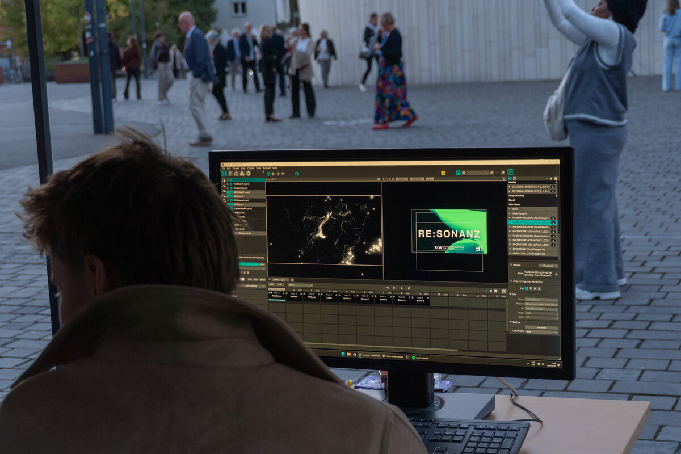Tick the Preview checkbox in media panel
Viewport: 681px width, 454px height.
(x=511, y=265)
